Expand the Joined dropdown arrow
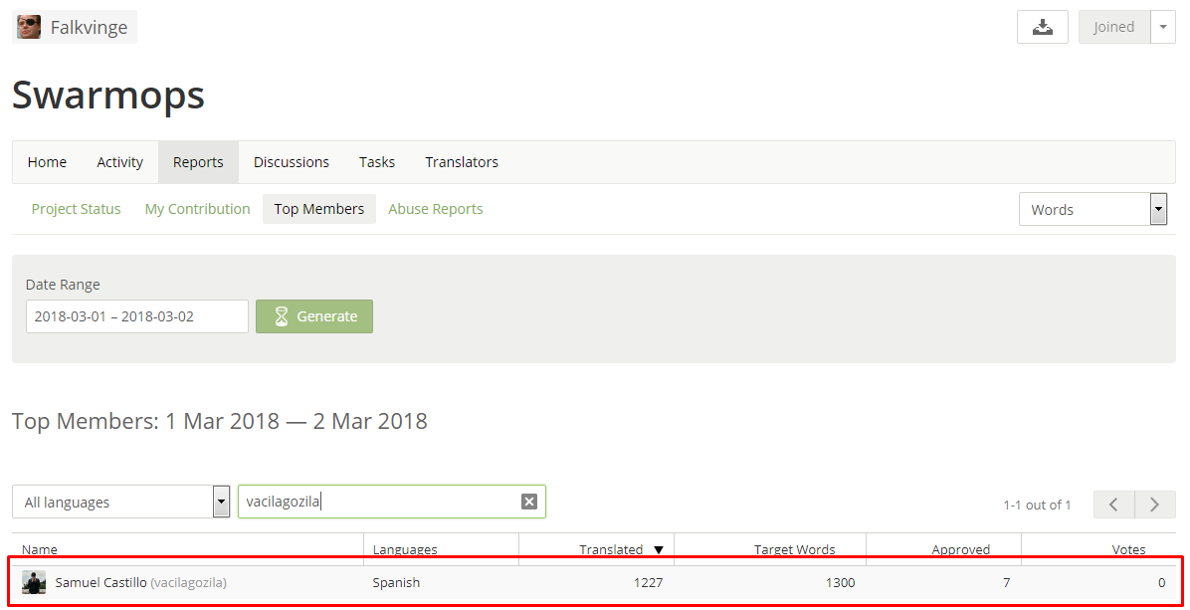This screenshot has height=610, width=1190. 1163,27
